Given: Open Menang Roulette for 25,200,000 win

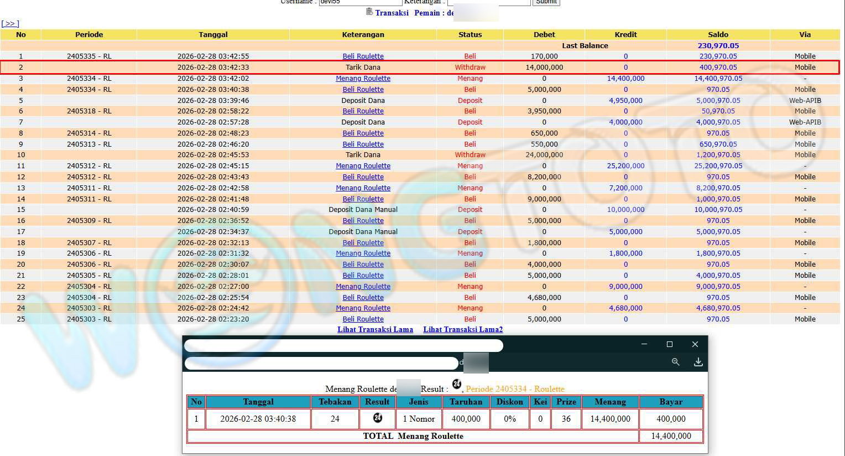Looking at the screenshot, I should (363, 165).
